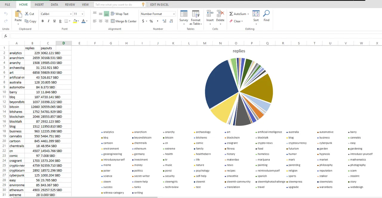Click the select-all corner of the grid
This screenshot has height=198, width=382.
(x=4, y=43)
